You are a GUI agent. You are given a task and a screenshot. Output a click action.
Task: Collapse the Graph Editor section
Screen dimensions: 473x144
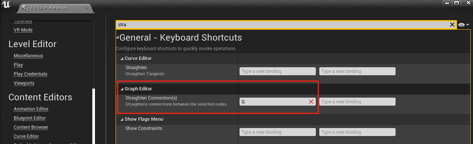pos(122,89)
